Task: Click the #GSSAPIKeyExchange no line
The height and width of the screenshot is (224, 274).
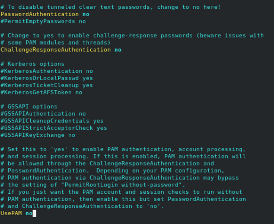Action: pos(38,135)
